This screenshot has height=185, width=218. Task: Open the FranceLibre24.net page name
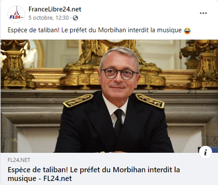click(55, 9)
